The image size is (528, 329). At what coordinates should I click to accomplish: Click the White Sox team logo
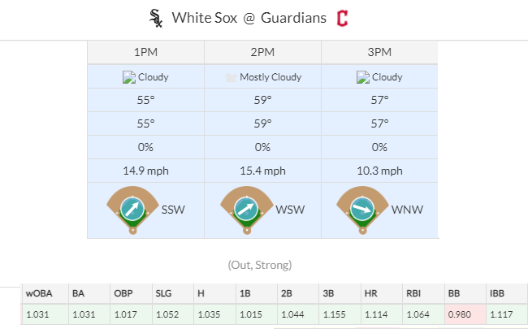tap(155, 18)
